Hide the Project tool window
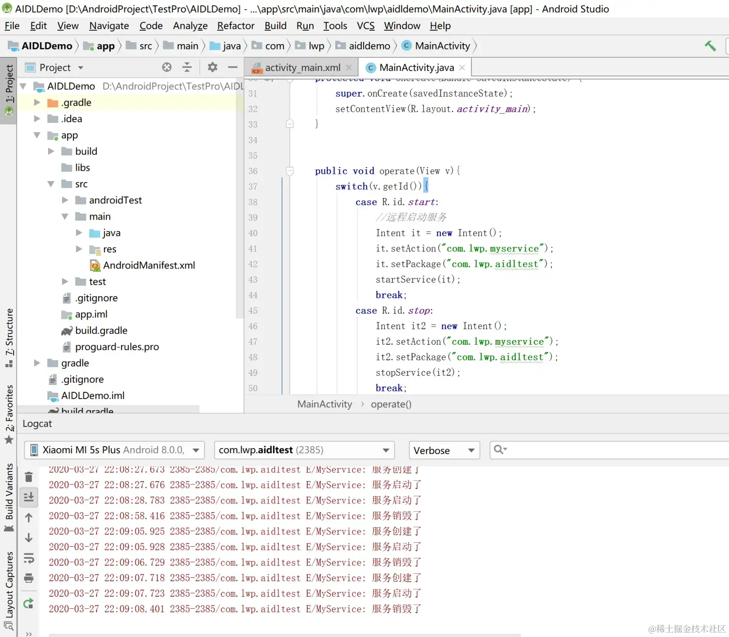Viewport: 729px width, 637px height. [233, 67]
